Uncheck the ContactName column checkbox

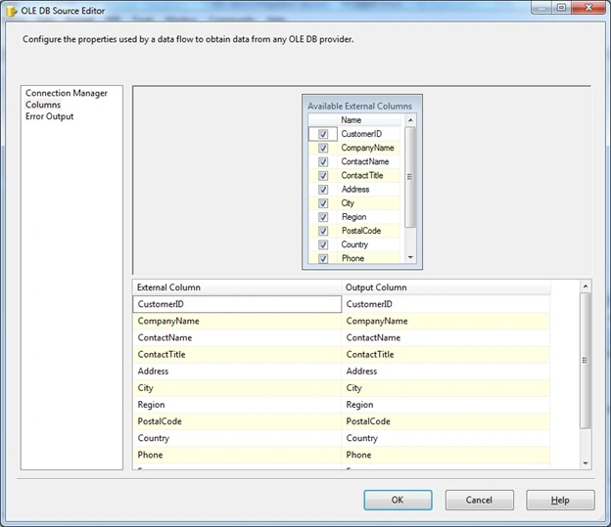point(323,161)
